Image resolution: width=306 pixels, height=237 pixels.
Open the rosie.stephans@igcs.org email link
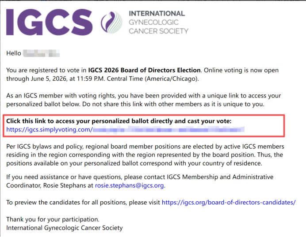click(x=129, y=185)
